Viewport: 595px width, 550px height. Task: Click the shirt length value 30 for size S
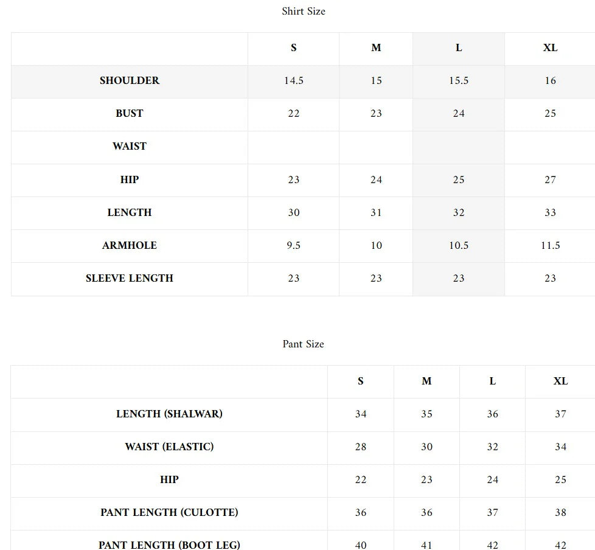(x=294, y=213)
